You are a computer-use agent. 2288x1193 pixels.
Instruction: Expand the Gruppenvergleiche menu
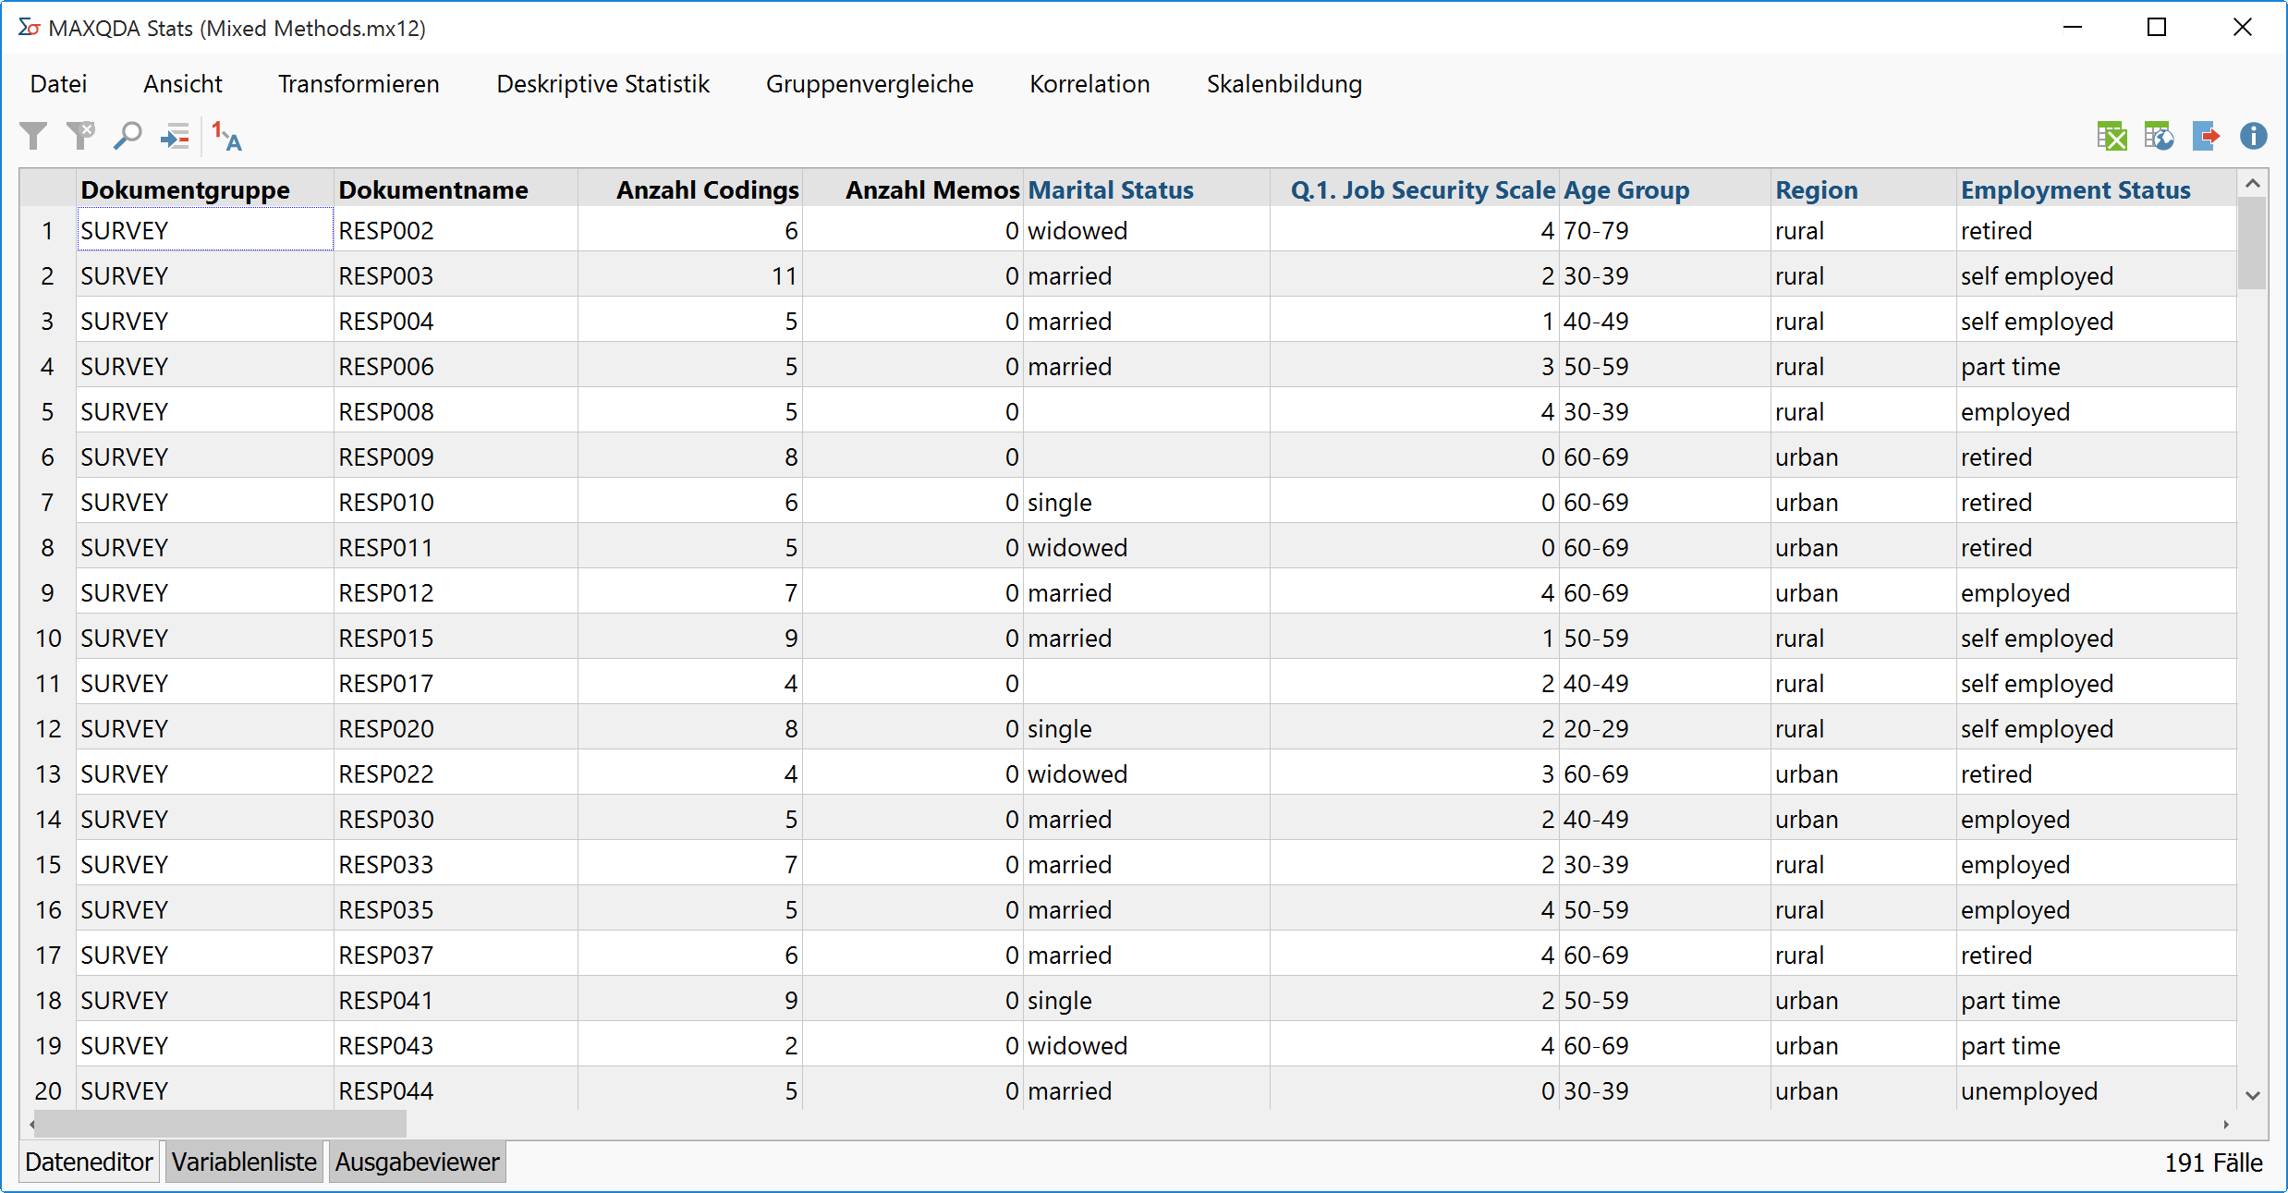[x=869, y=84]
